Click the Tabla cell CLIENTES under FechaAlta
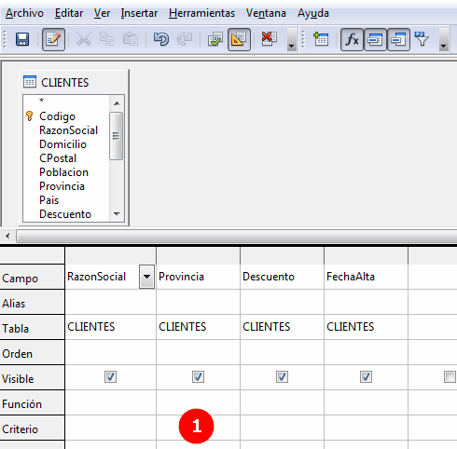 click(x=366, y=327)
